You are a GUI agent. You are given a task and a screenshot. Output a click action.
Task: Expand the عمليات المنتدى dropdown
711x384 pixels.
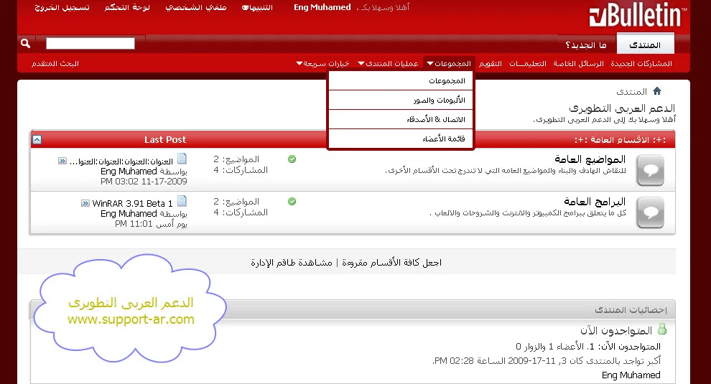pyautogui.click(x=391, y=63)
